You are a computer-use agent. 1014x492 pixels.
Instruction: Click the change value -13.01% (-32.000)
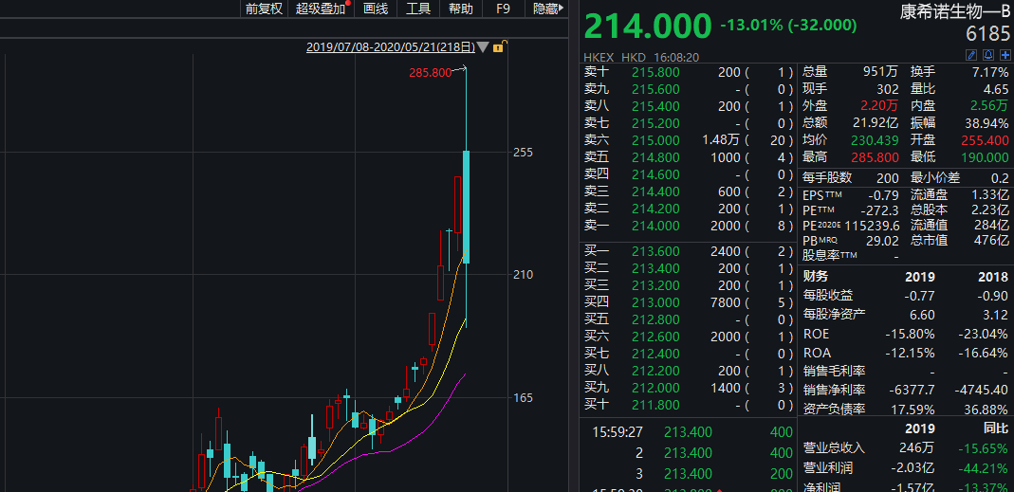(788, 26)
